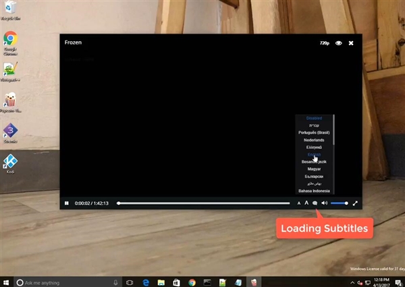
Task: Pick Português (Brasil) subtitles
Action: click(x=314, y=132)
